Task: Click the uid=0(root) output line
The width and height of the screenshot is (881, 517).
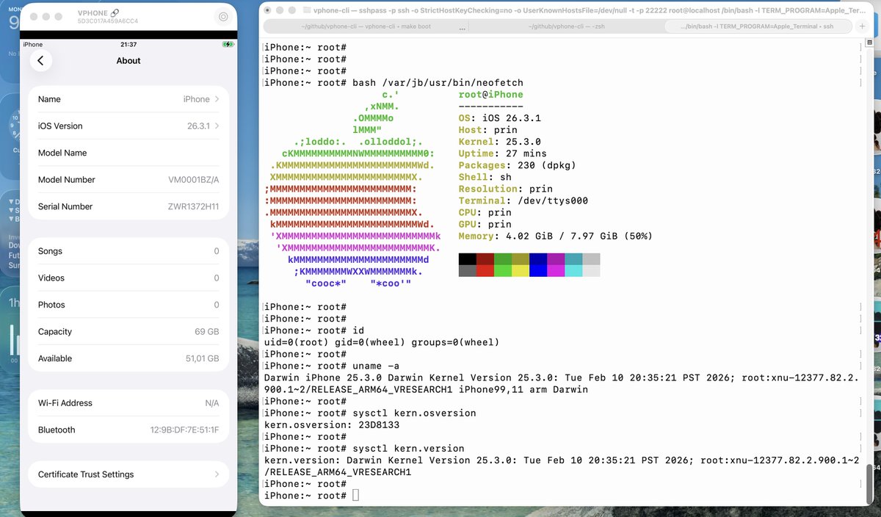Action: pyautogui.click(x=382, y=342)
